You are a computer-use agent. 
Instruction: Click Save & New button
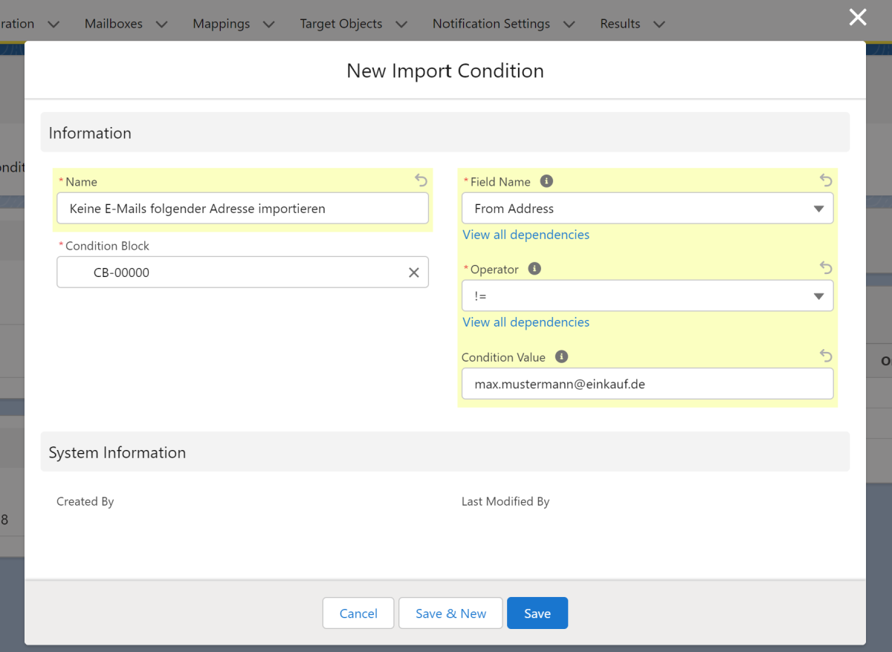(450, 613)
